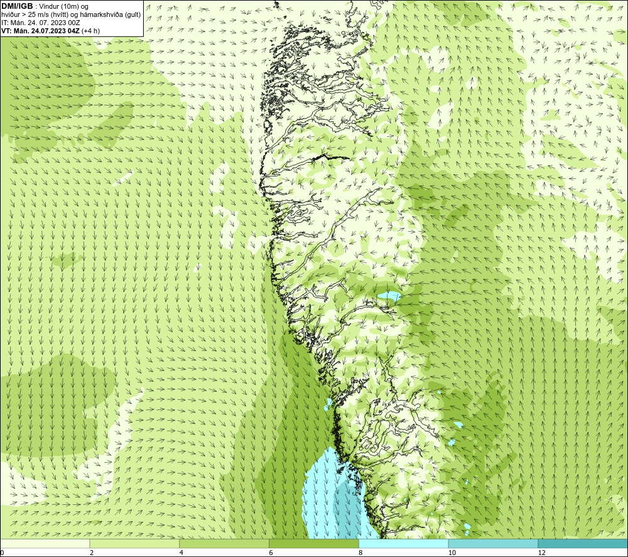The image size is (628, 557).
Task: Click the scale label 2
Action: click(x=92, y=553)
